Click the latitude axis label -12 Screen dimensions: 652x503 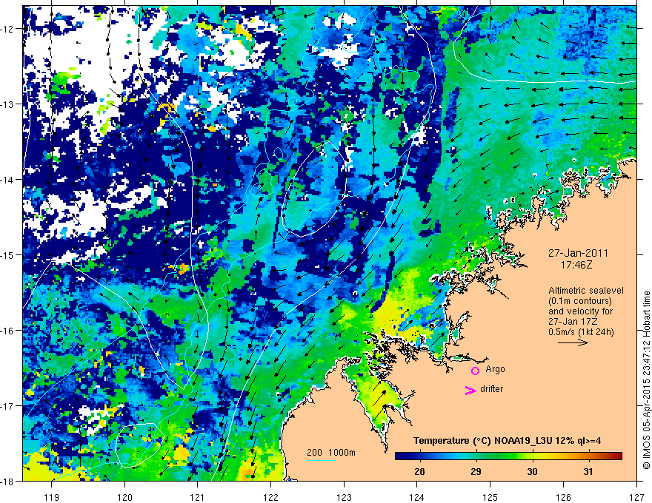pos(7,29)
